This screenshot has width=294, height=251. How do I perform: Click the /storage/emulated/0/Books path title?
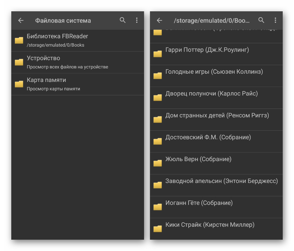coord(212,21)
